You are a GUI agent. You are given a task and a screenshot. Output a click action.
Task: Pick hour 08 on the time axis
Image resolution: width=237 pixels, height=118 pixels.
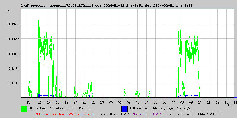(182, 102)
